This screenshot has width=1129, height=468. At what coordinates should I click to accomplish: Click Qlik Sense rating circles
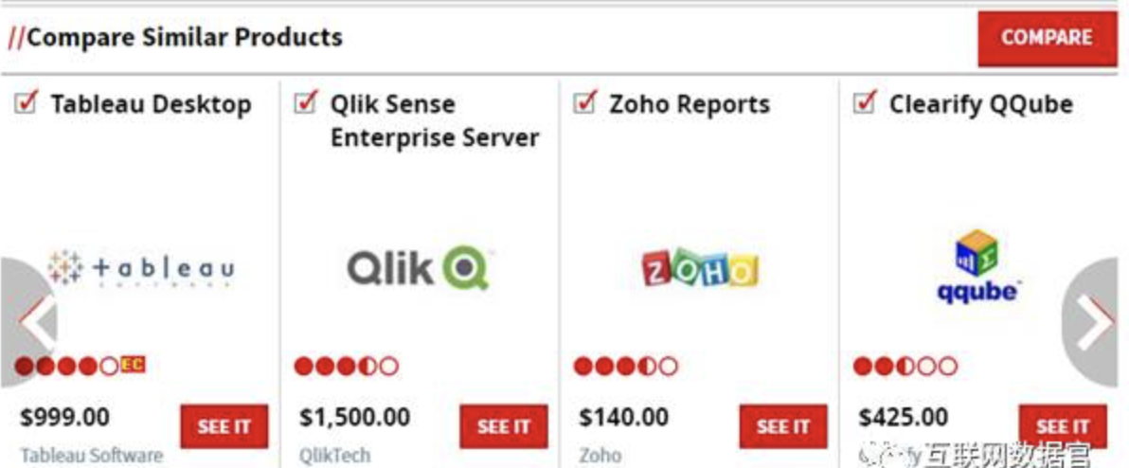pyautogui.click(x=346, y=366)
